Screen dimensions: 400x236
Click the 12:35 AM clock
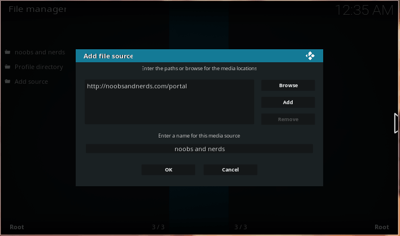[364, 11]
